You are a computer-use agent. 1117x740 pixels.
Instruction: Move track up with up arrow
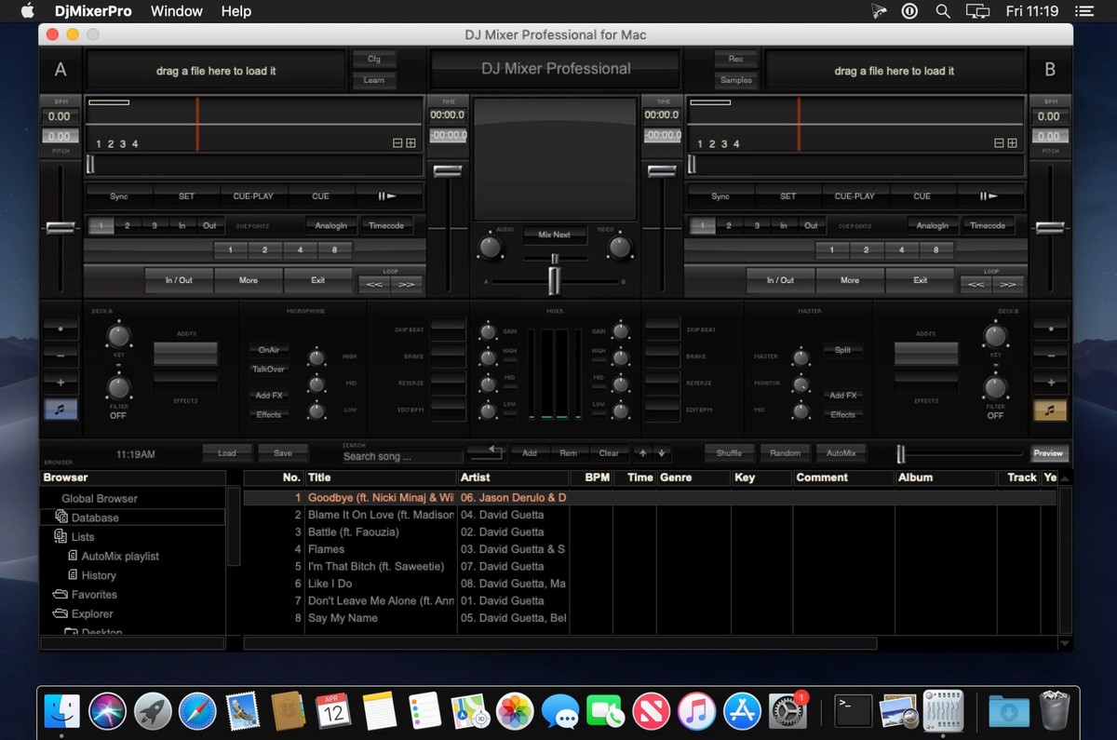click(641, 453)
